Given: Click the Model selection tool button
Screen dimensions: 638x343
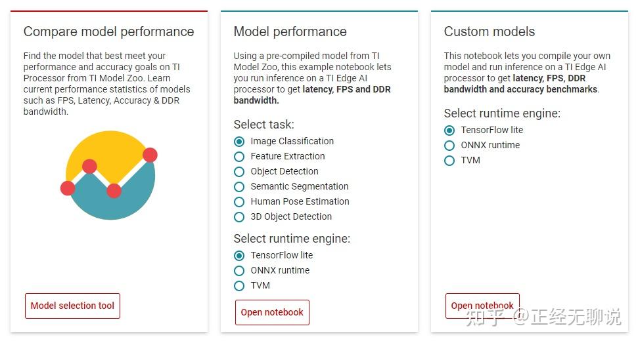Looking at the screenshot, I should point(72,306).
